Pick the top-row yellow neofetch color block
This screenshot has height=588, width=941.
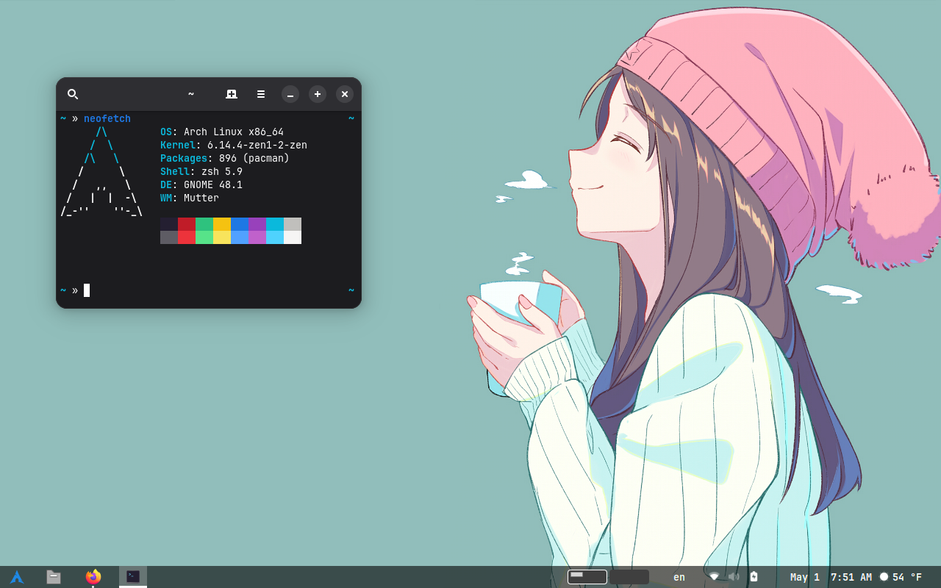point(222,224)
